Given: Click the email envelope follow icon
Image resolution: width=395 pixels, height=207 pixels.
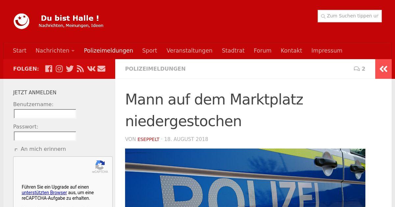Looking at the screenshot, I should coord(101,69).
